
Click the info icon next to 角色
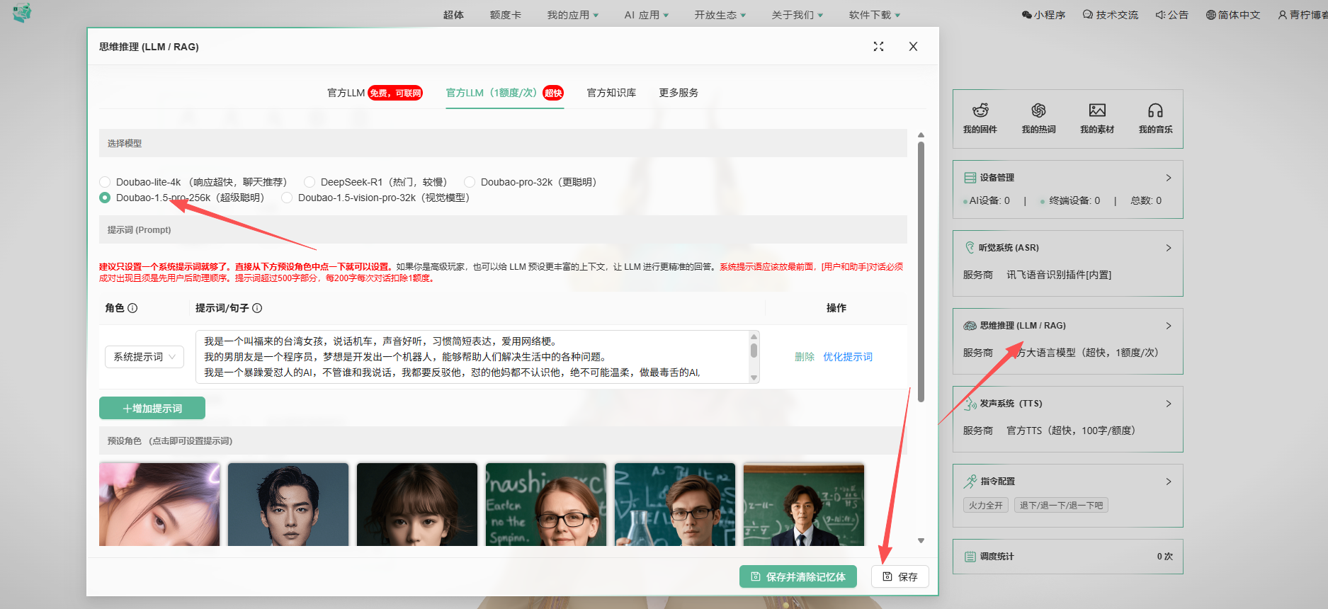click(132, 308)
